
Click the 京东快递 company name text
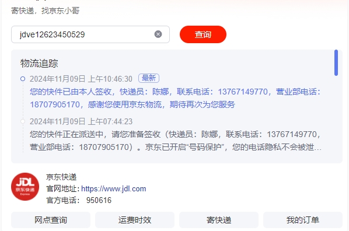click(x=61, y=177)
